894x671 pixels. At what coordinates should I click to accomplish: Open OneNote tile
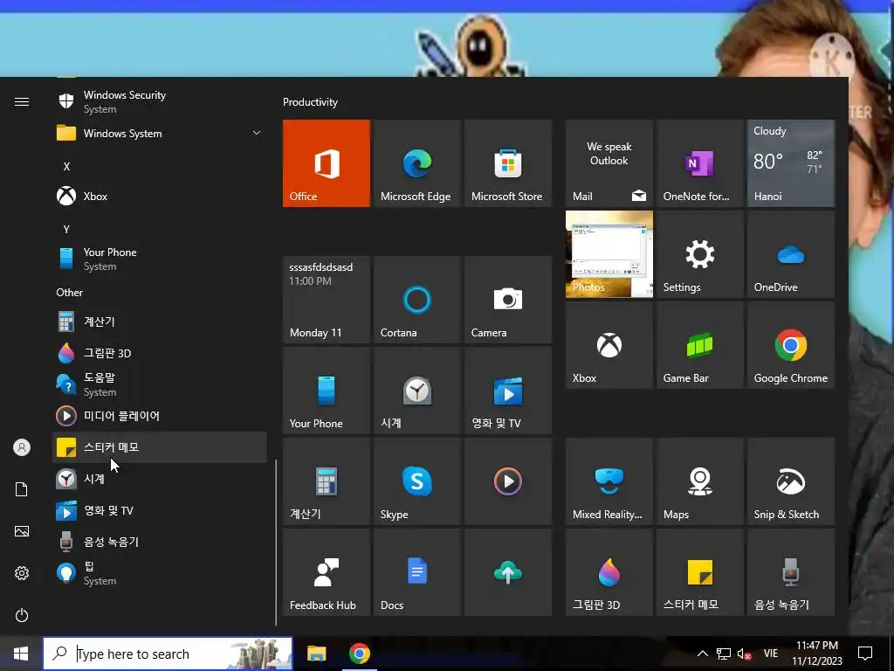click(699, 163)
